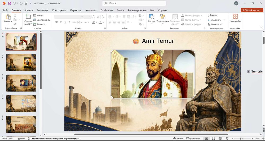Image resolution: width=265 pixels, height=141 pixels.
Task: Decrease font size with the smaller A icon
Action: 98,16
